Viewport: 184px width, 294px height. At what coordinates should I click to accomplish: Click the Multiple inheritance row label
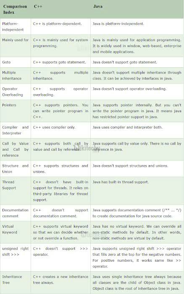[x=12, y=75]
